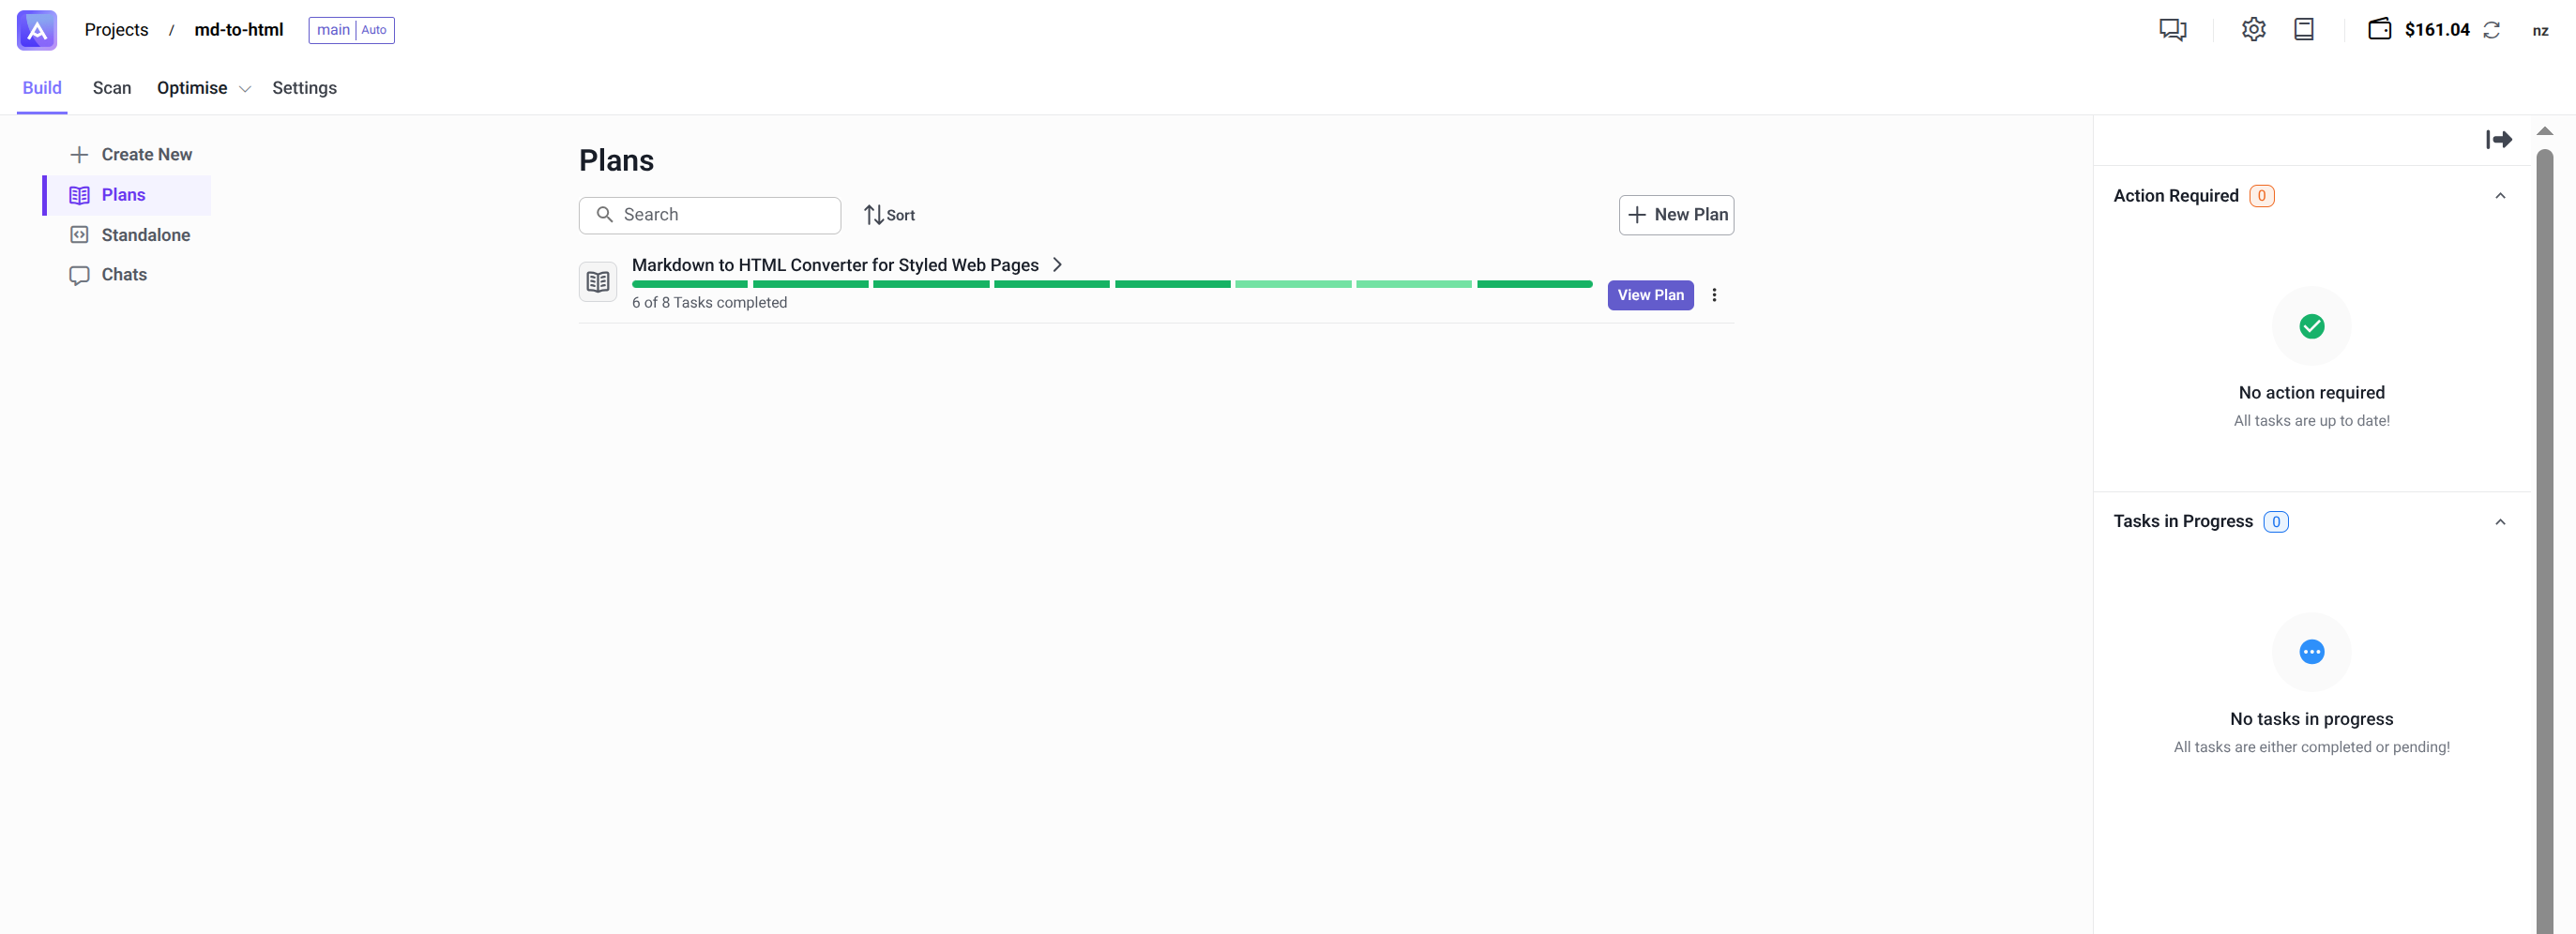Toggle the main Auto branch badge

tap(351, 30)
